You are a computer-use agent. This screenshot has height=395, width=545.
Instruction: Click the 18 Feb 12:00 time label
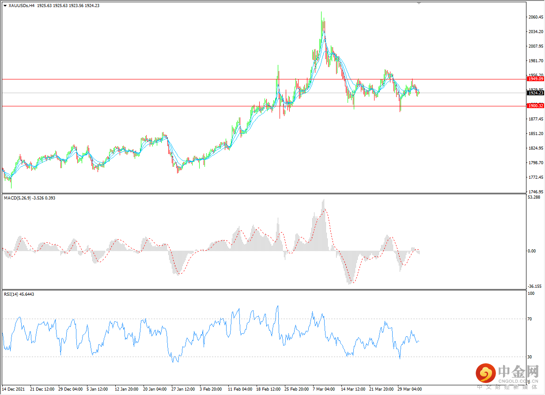pos(269,389)
